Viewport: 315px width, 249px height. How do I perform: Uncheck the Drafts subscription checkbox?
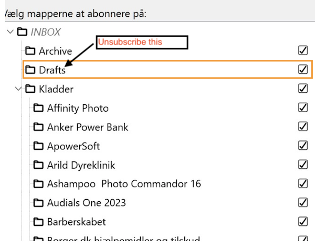pos(302,69)
